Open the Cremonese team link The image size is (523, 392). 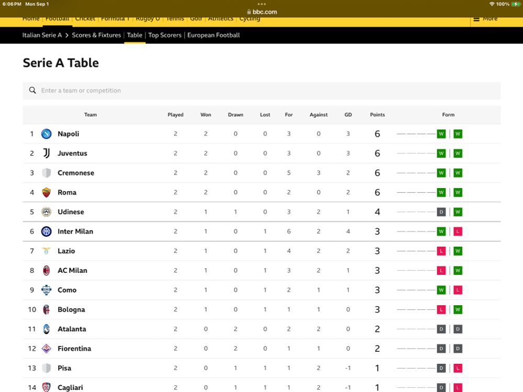(76, 173)
